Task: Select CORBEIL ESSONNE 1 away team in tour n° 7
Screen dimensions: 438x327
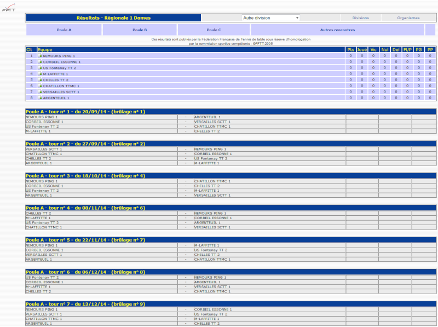Action: tap(213, 309)
